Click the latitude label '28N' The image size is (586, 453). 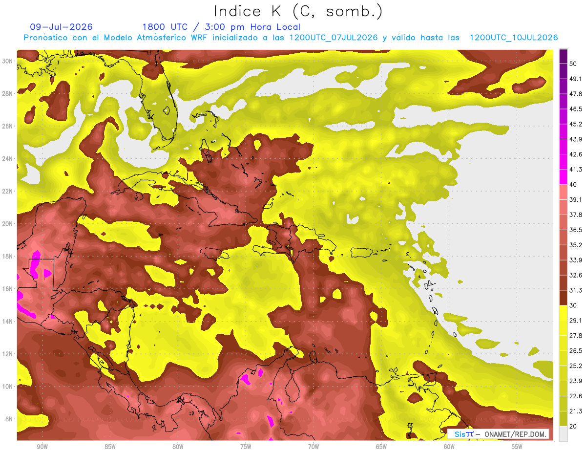8,93
